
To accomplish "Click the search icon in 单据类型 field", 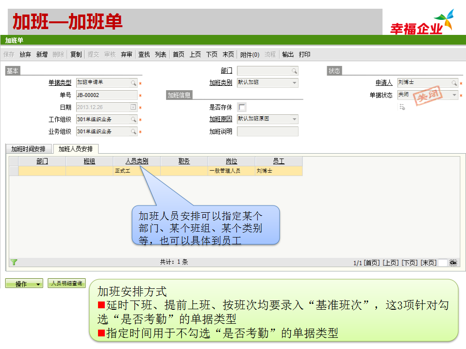I will 133,83.
